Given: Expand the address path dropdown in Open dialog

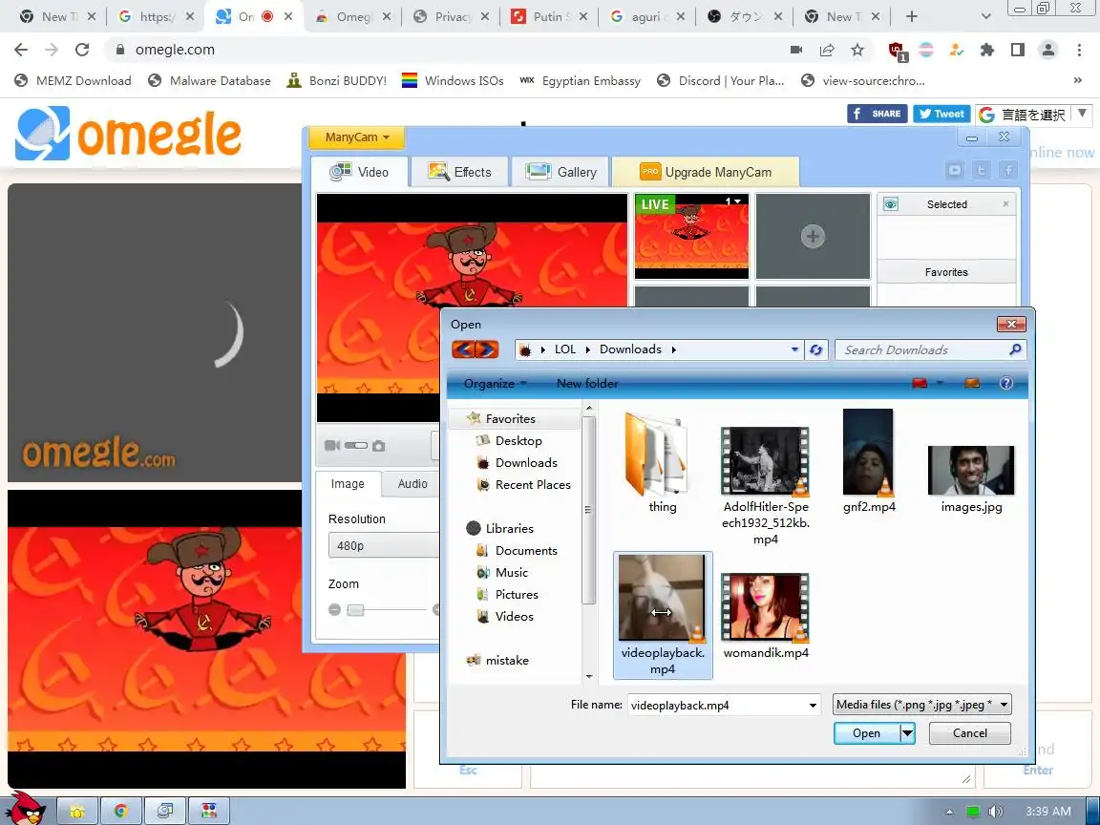Looking at the screenshot, I should [794, 349].
